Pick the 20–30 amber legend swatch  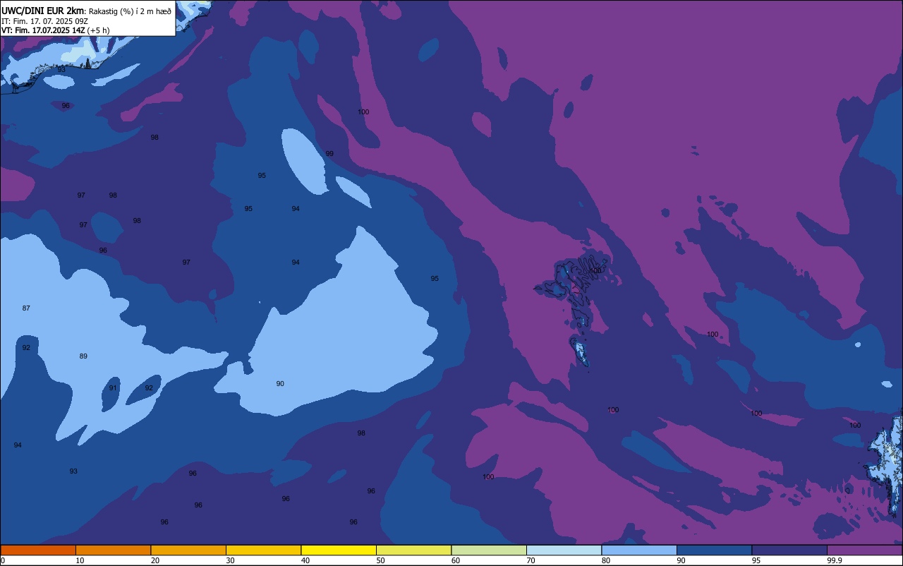click(x=188, y=550)
